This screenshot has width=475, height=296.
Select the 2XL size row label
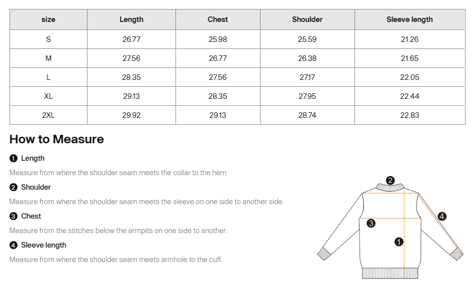pyautogui.click(x=48, y=115)
